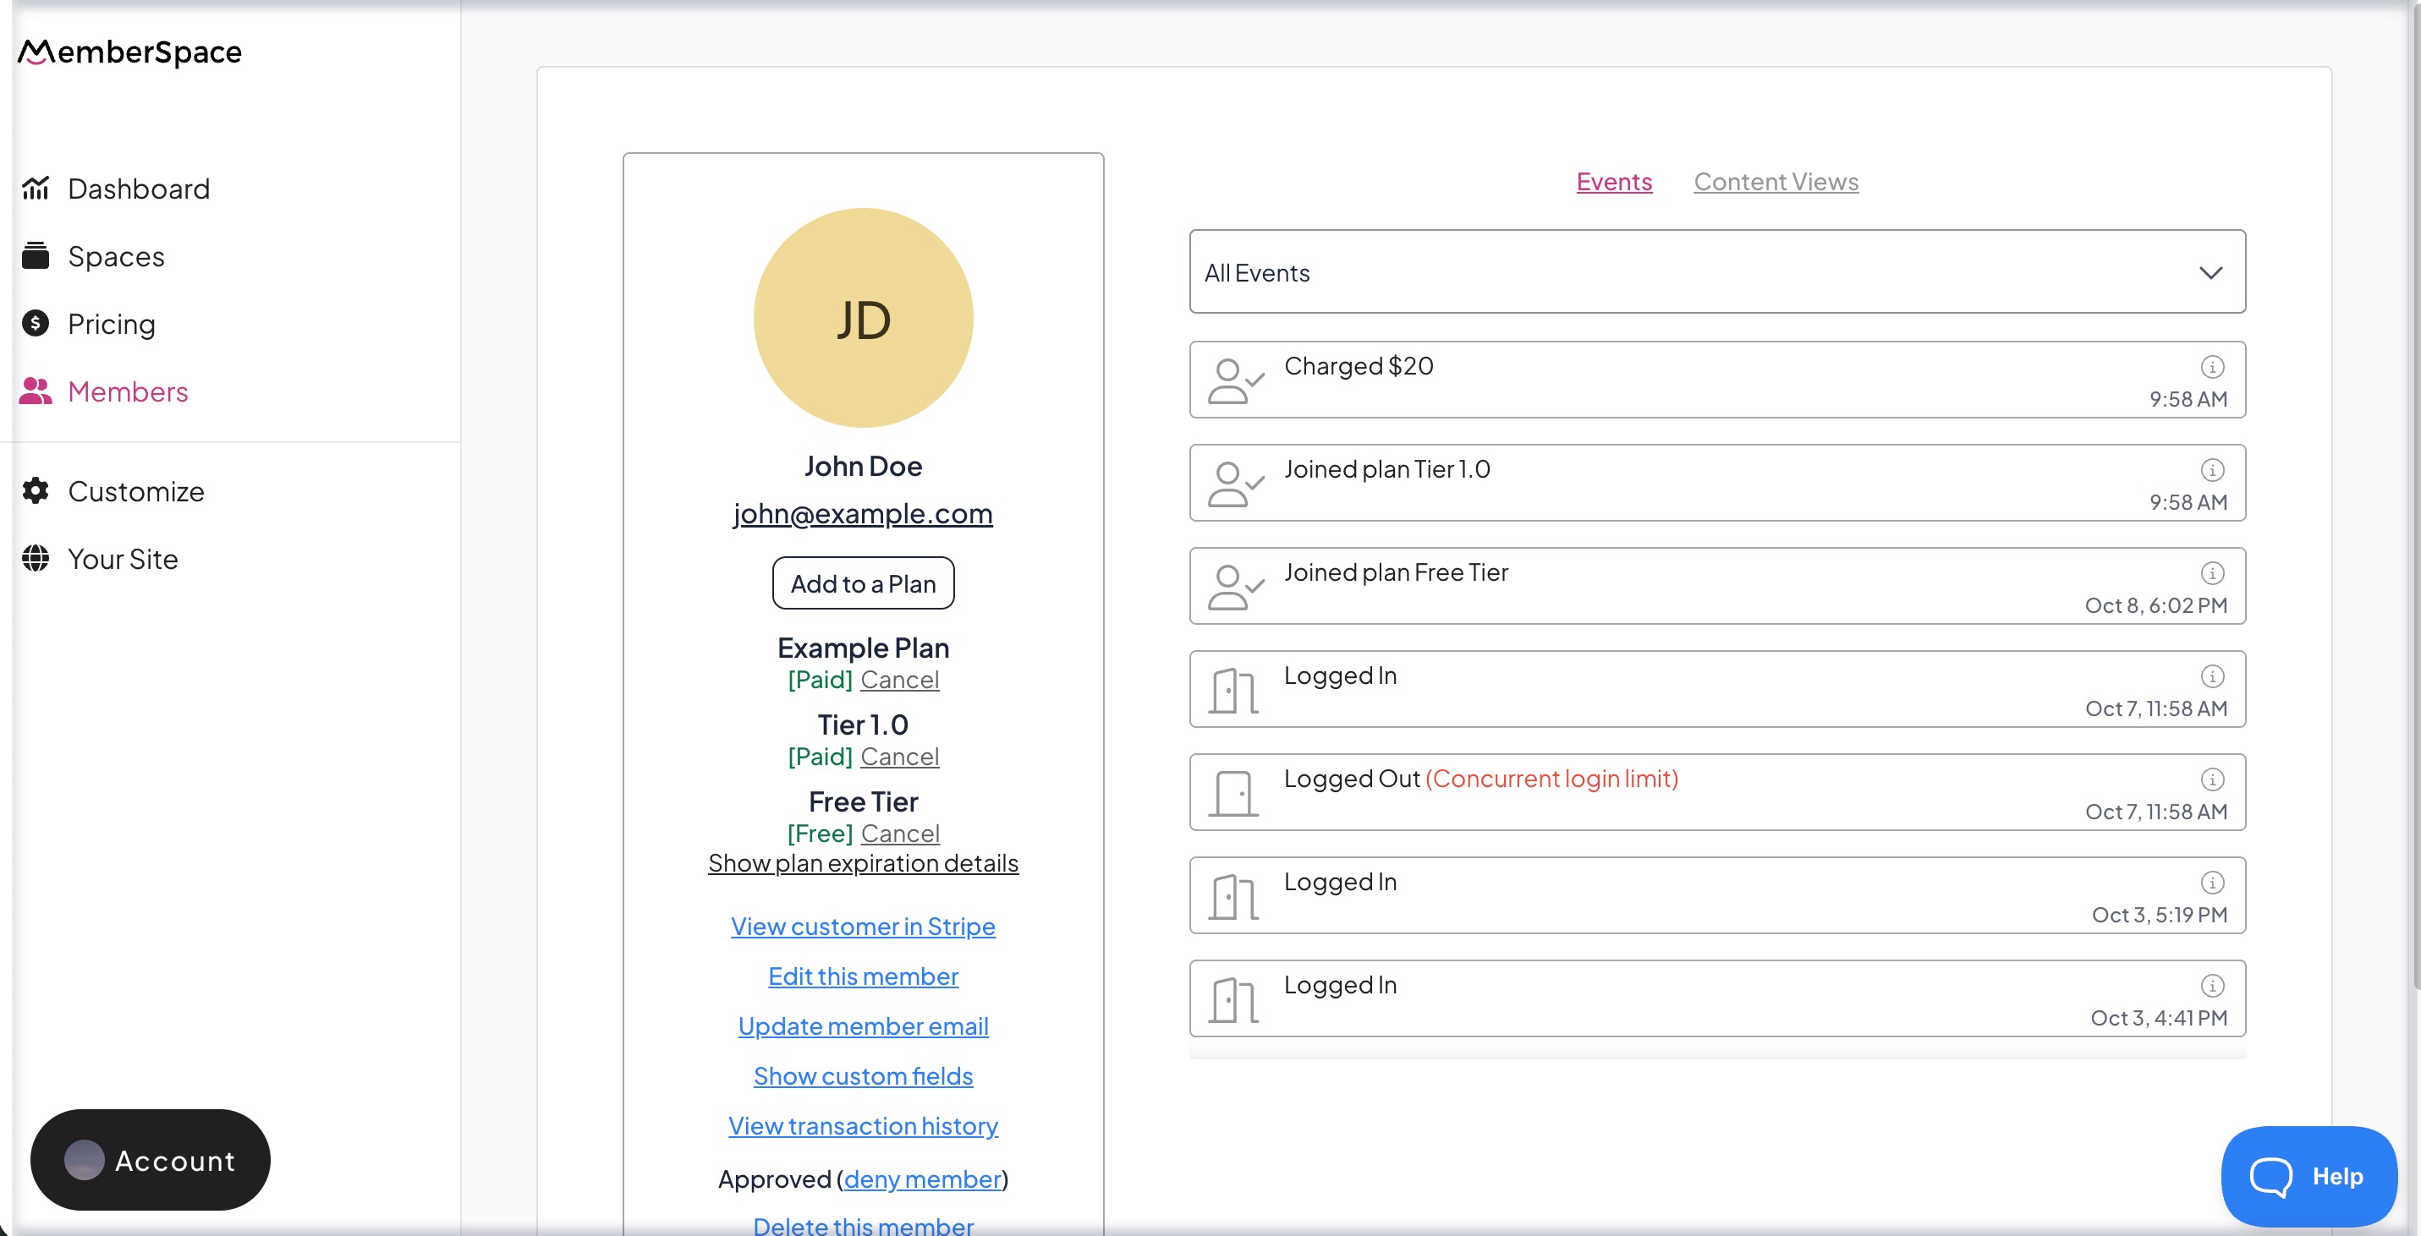
Task: Click the Spaces icon in sidebar
Action: pyautogui.click(x=35, y=255)
